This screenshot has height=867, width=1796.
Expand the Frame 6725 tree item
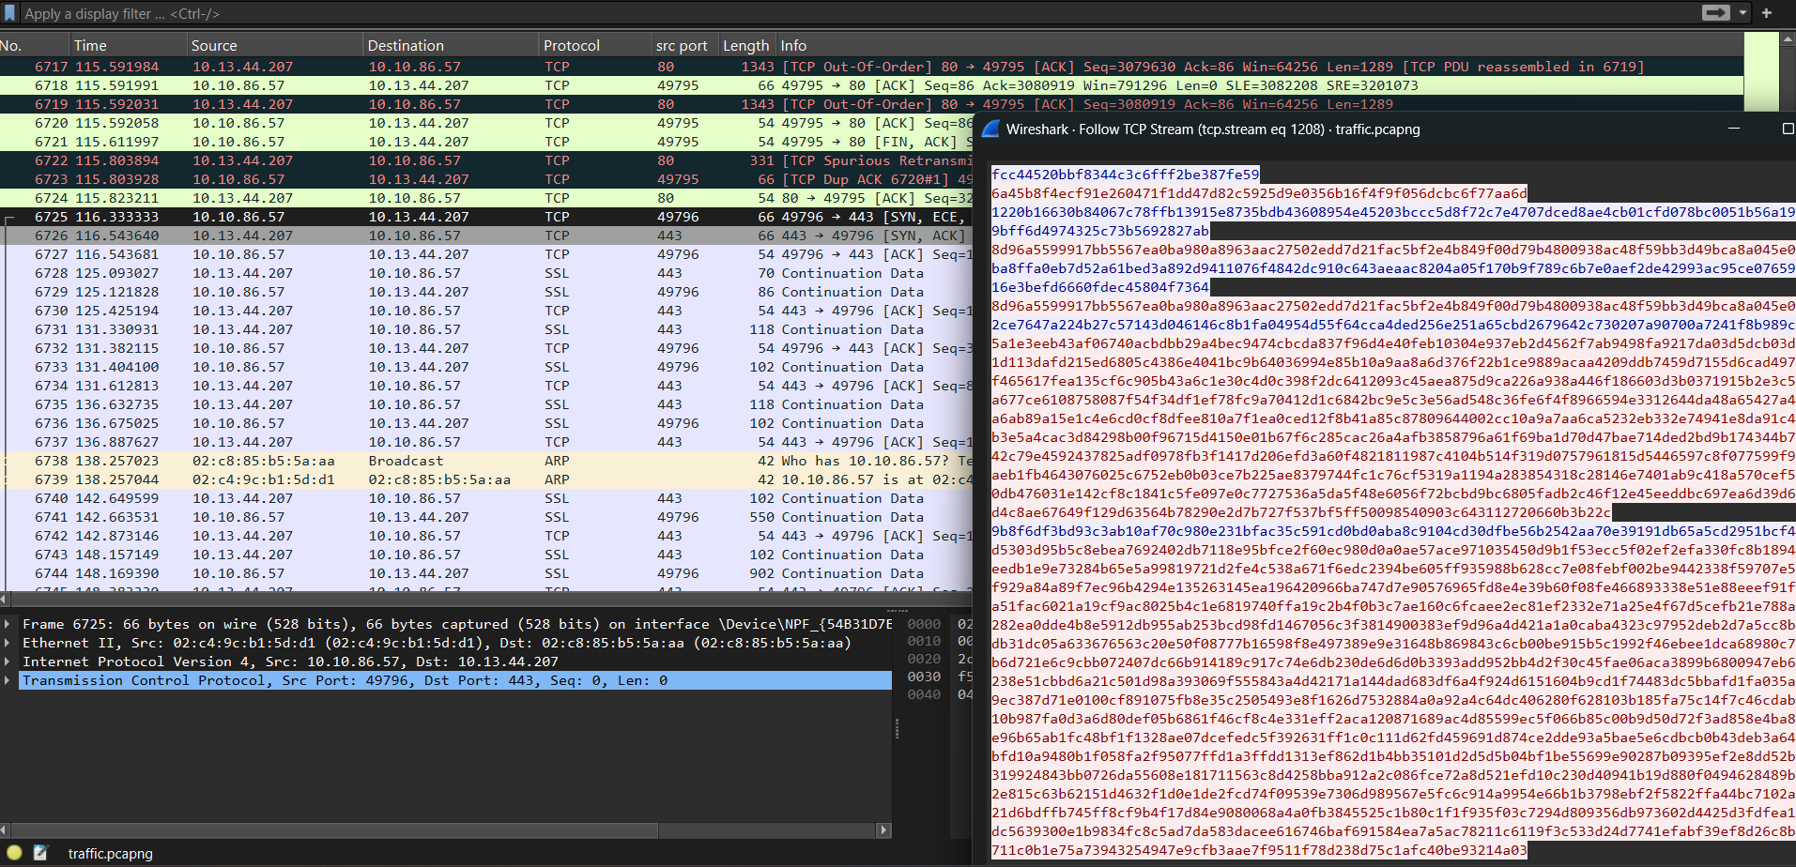(x=8, y=624)
